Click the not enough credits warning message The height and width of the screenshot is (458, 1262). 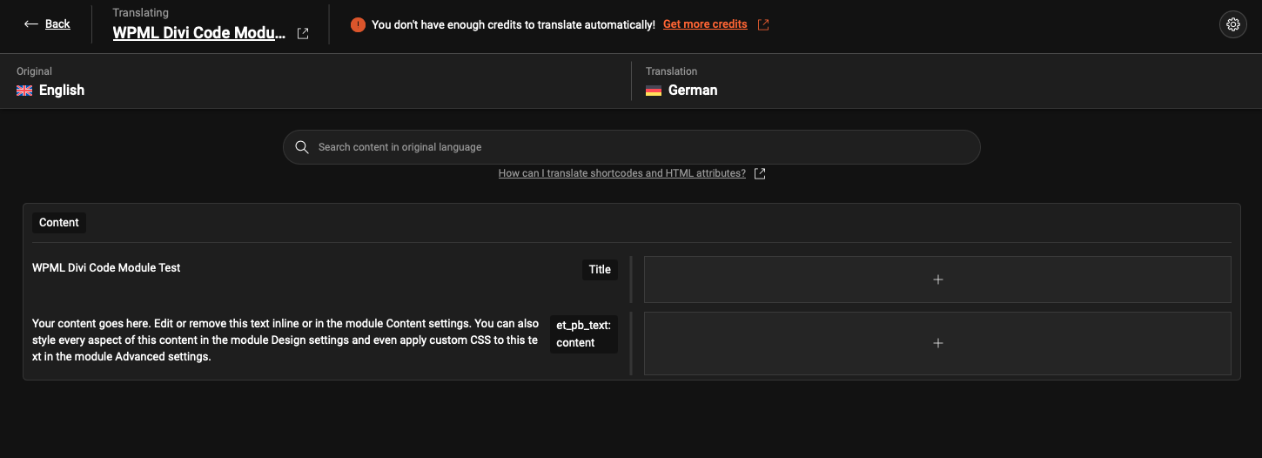[x=514, y=24]
